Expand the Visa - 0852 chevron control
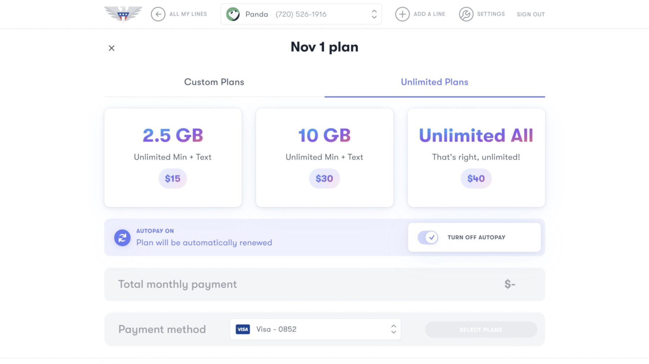This screenshot has height=364, width=649. [393, 329]
